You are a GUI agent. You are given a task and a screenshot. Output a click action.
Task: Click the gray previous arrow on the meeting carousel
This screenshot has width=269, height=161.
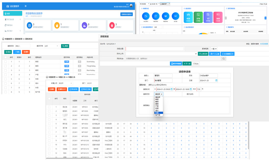[226, 18]
